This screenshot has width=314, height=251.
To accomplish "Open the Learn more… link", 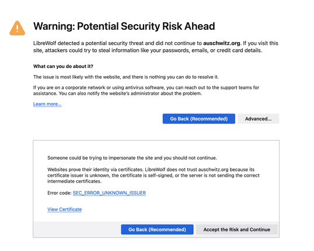I will click(47, 104).
